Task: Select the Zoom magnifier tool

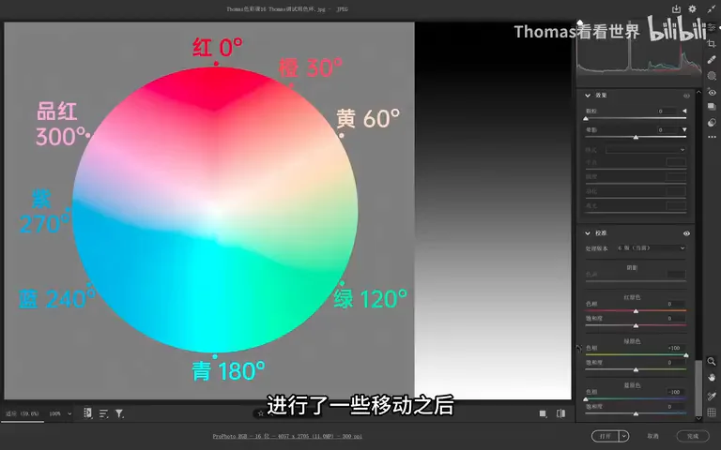Action: click(712, 361)
